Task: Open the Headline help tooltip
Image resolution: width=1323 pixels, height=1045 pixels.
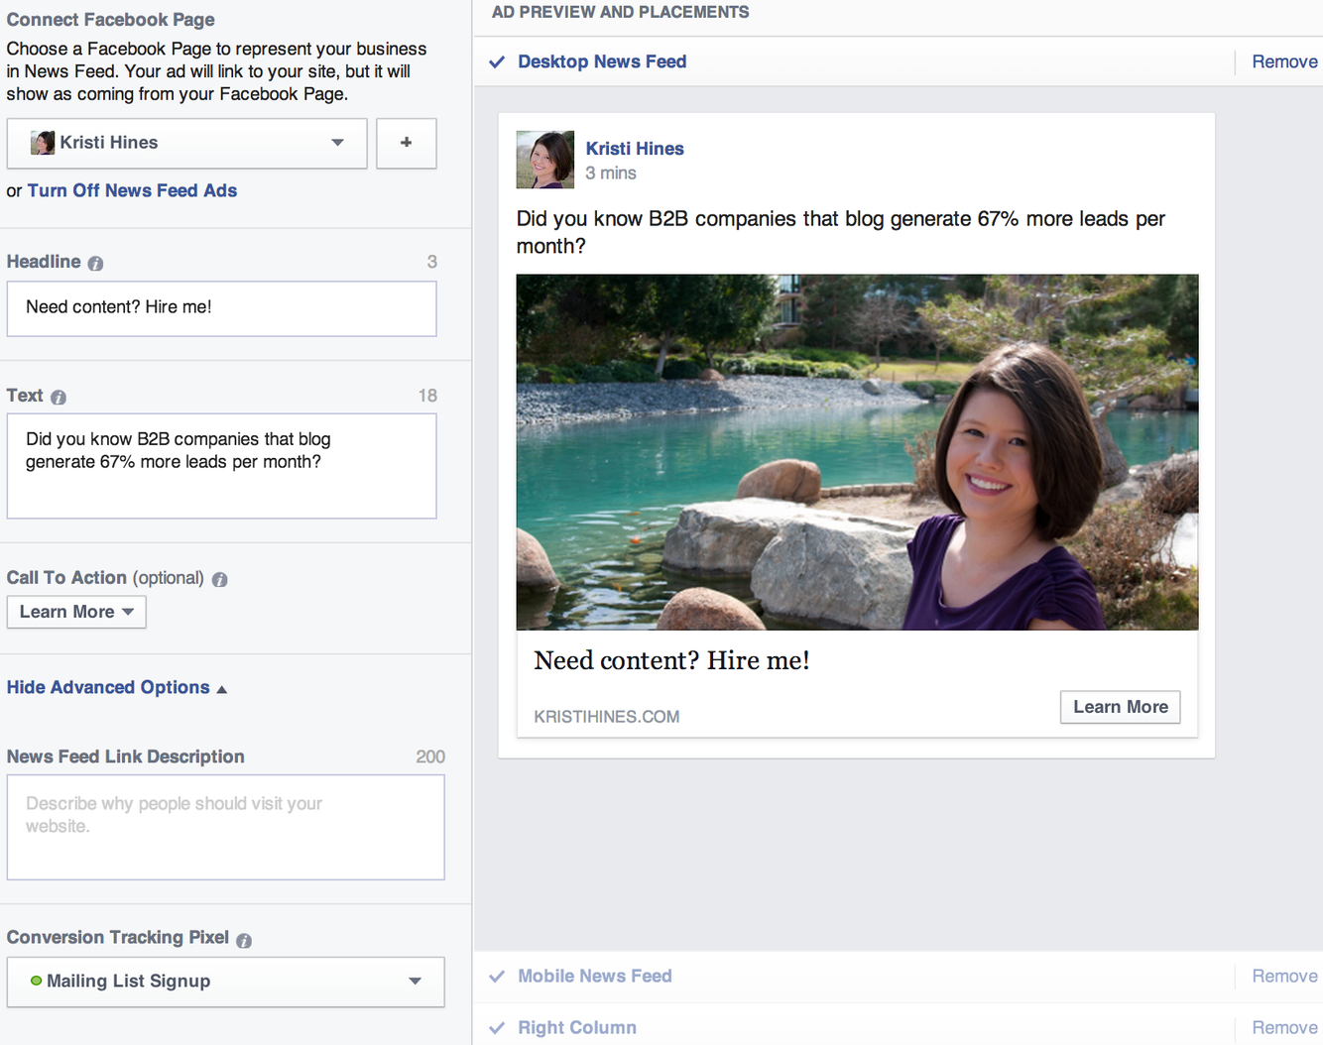Action: coord(95,263)
